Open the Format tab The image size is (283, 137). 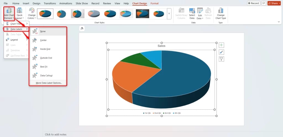pyautogui.click(x=154, y=3)
